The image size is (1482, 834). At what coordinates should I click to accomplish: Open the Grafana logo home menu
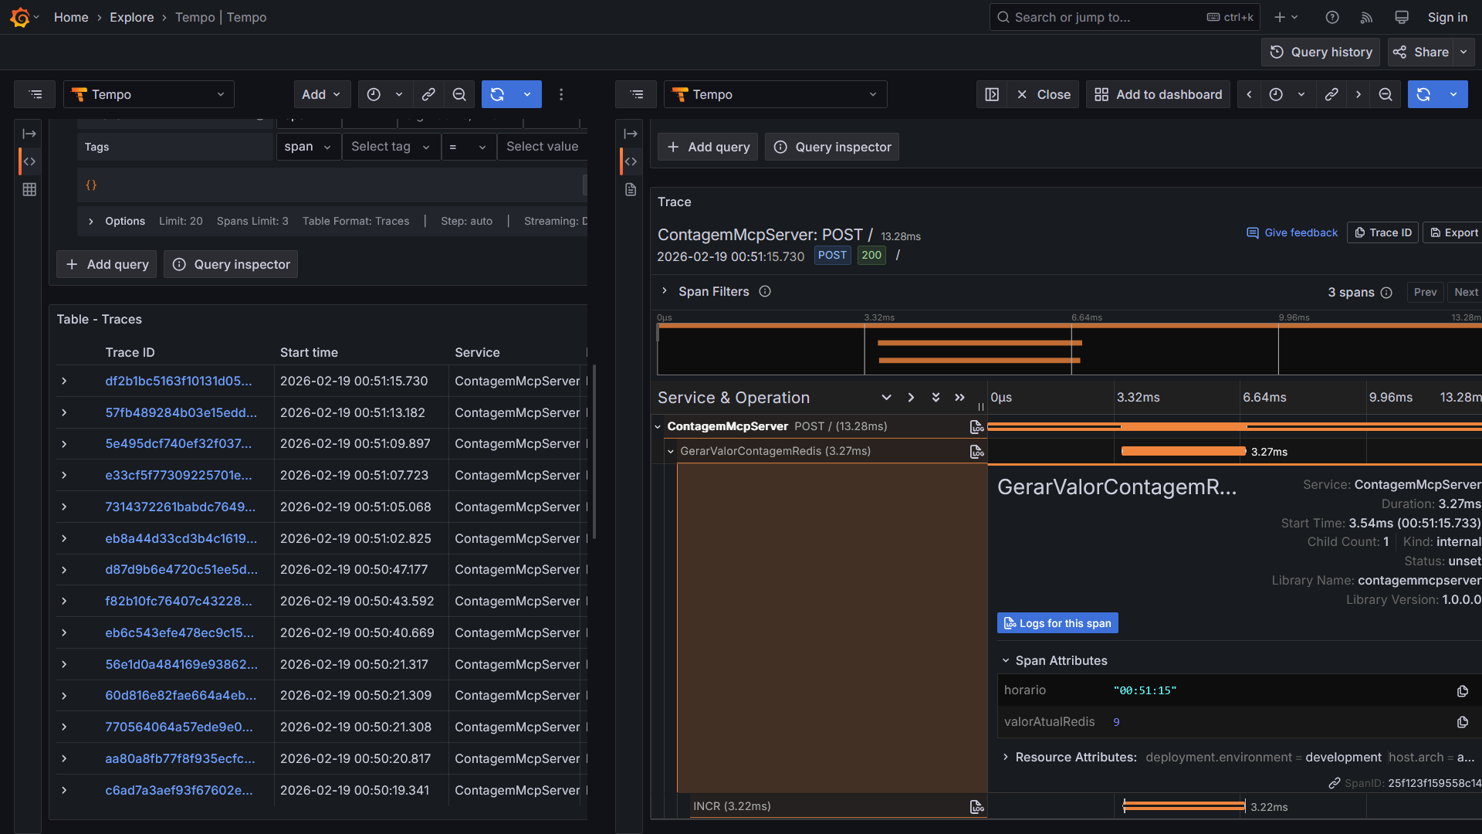[x=21, y=17]
